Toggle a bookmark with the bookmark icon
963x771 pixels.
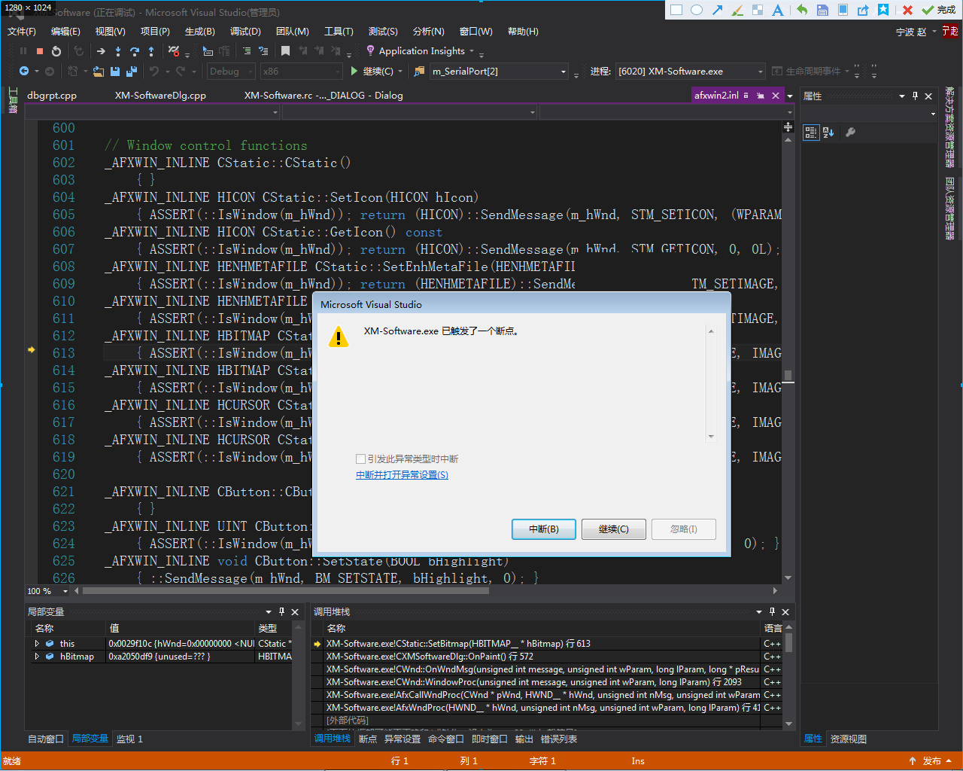tap(285, 51)
